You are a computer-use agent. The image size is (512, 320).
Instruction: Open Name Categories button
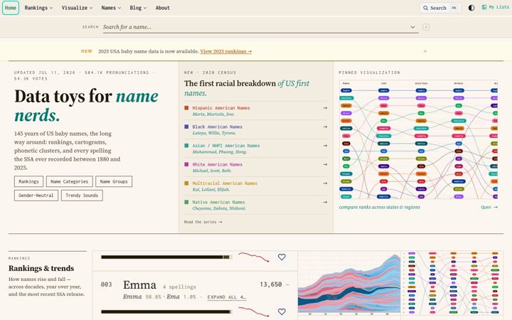(70, 181)
